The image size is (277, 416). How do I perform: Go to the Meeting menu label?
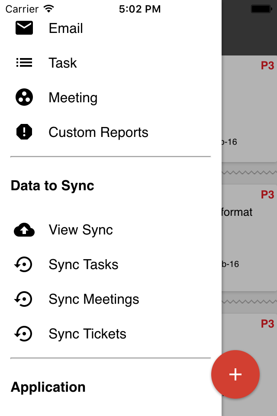[x=73, y=97]
